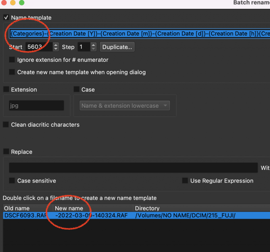Decrease the Start value with down arrow
270x252 pixels.
(x=56, y=49)
